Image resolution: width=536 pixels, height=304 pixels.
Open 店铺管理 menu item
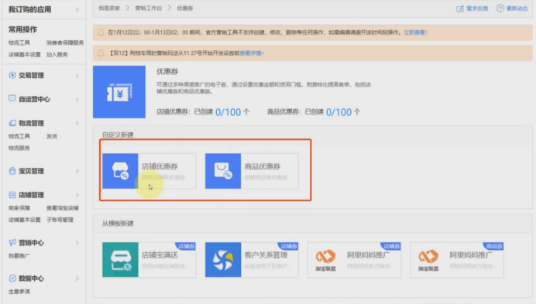click(x=31, y=195)
